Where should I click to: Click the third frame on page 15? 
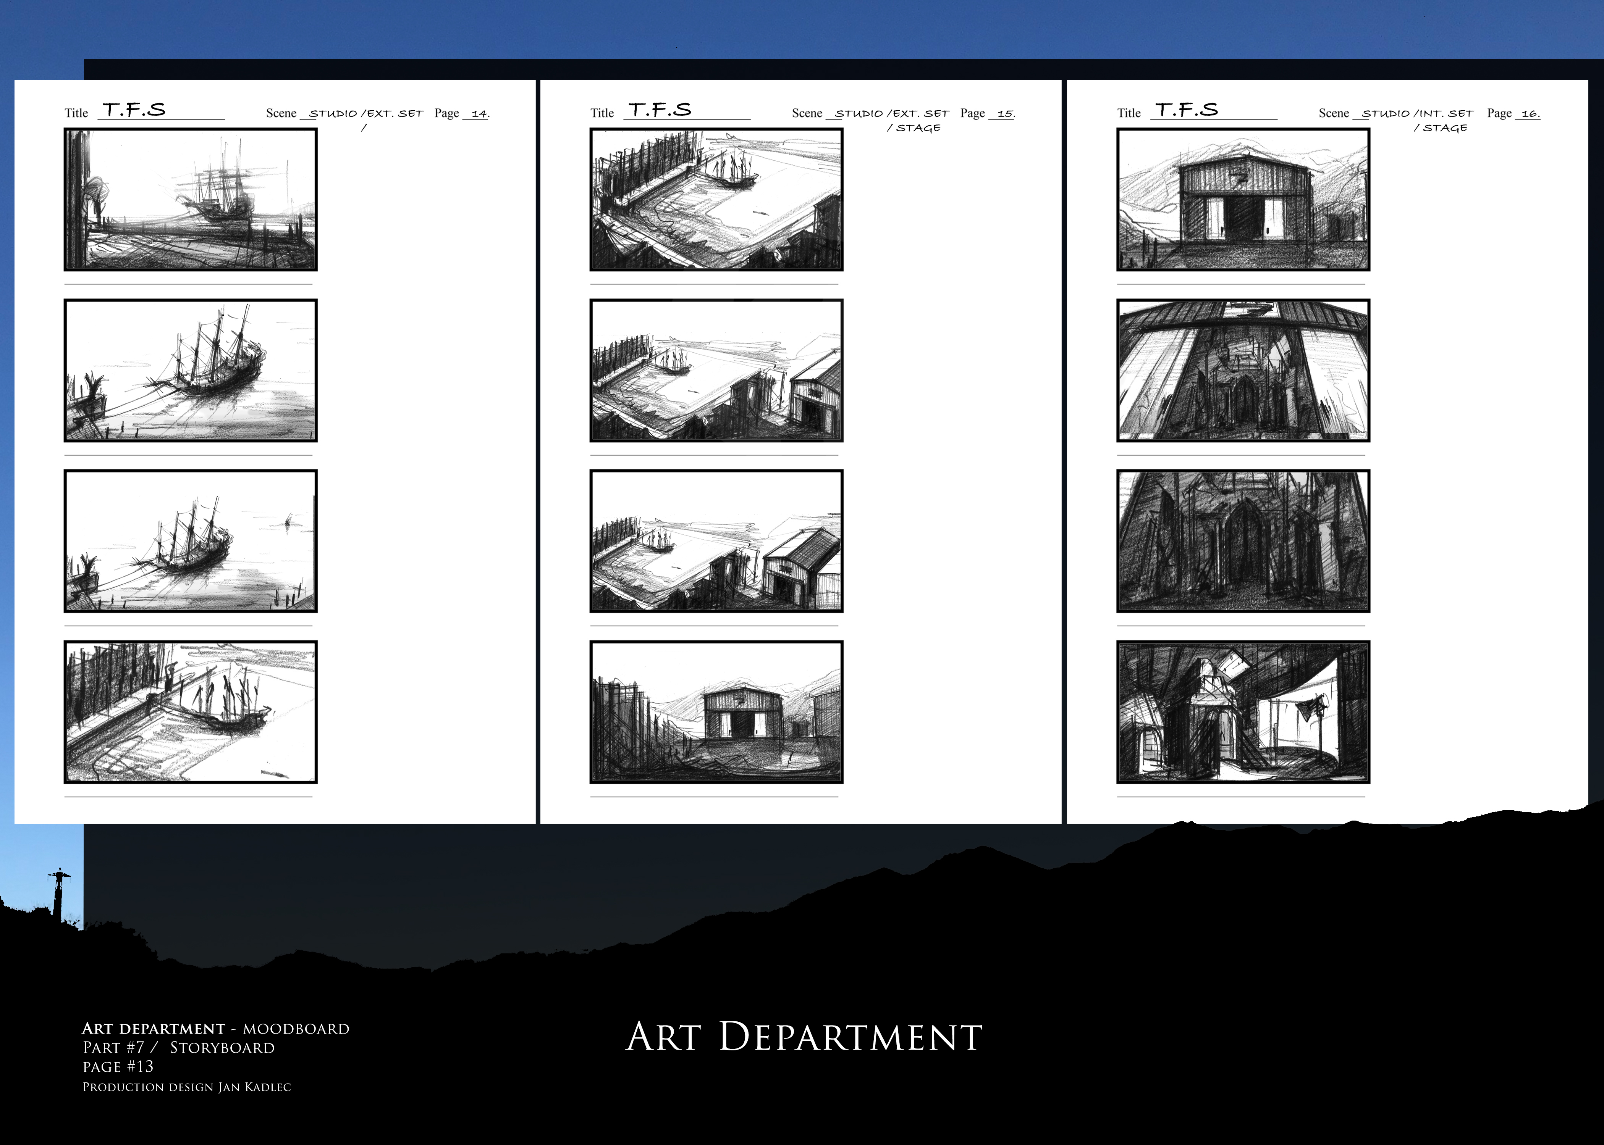pos(716,542)
